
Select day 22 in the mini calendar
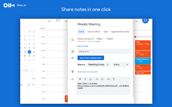click(29, 52)
